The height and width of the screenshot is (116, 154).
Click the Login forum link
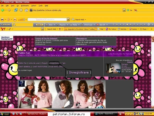pyautogui.click(x=63, y=63)
